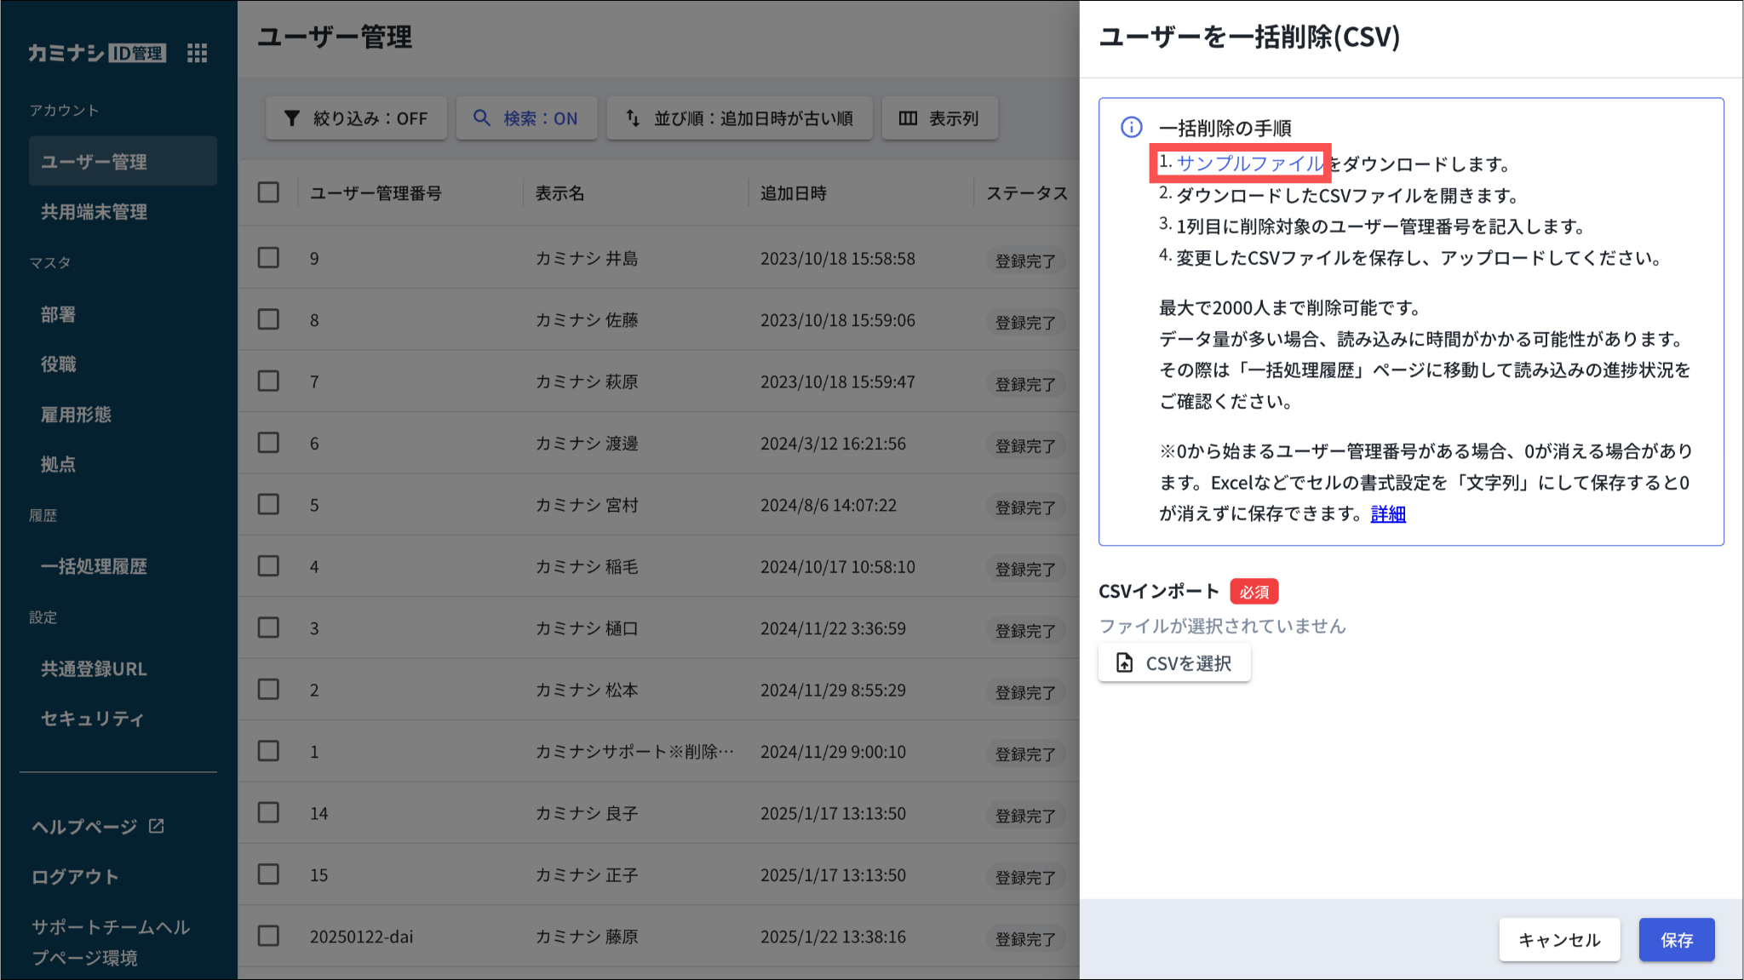Click the info circle icon
Viewport: 1744px width, 980px height.
(1131, 128)
